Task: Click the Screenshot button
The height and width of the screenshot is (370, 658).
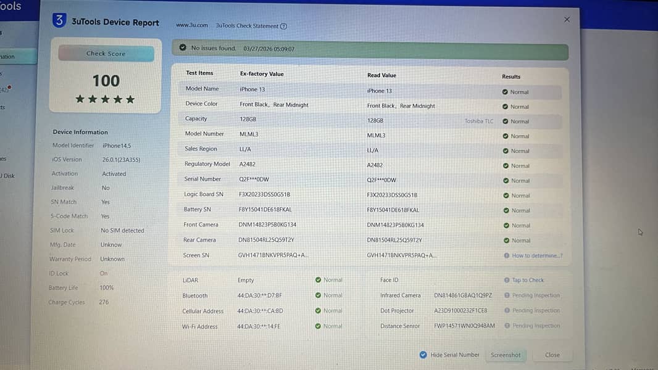Action: (x=506, y=355)
